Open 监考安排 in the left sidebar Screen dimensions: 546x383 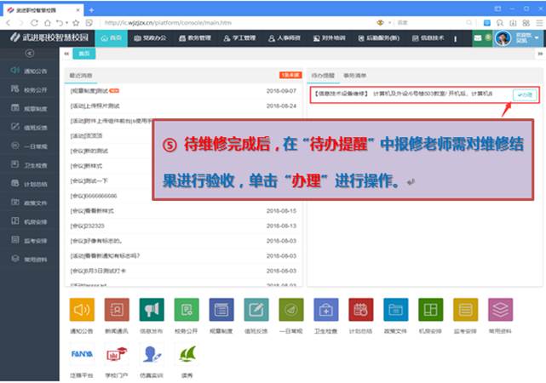click(x=29, y=240)
